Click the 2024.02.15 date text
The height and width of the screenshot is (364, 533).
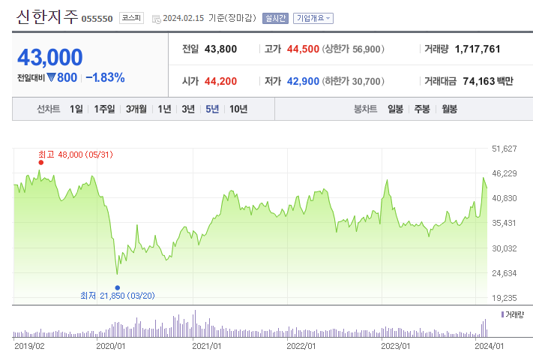(x=184, y=18)
